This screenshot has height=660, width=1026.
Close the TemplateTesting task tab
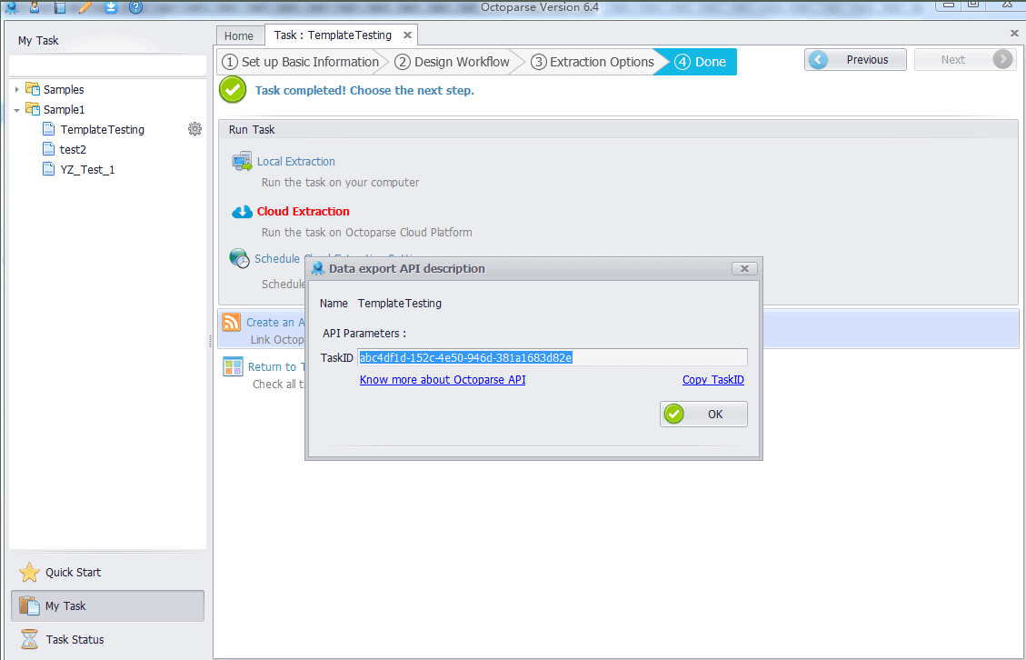[407, 35]
